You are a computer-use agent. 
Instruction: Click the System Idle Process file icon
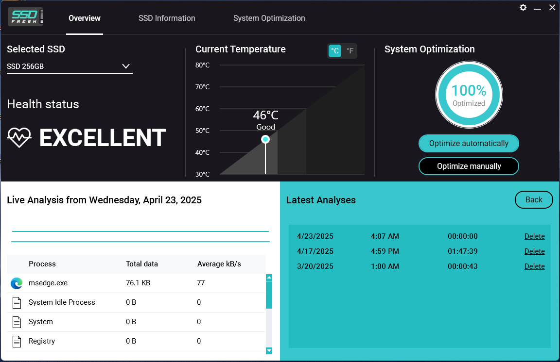tap(17, 302)
